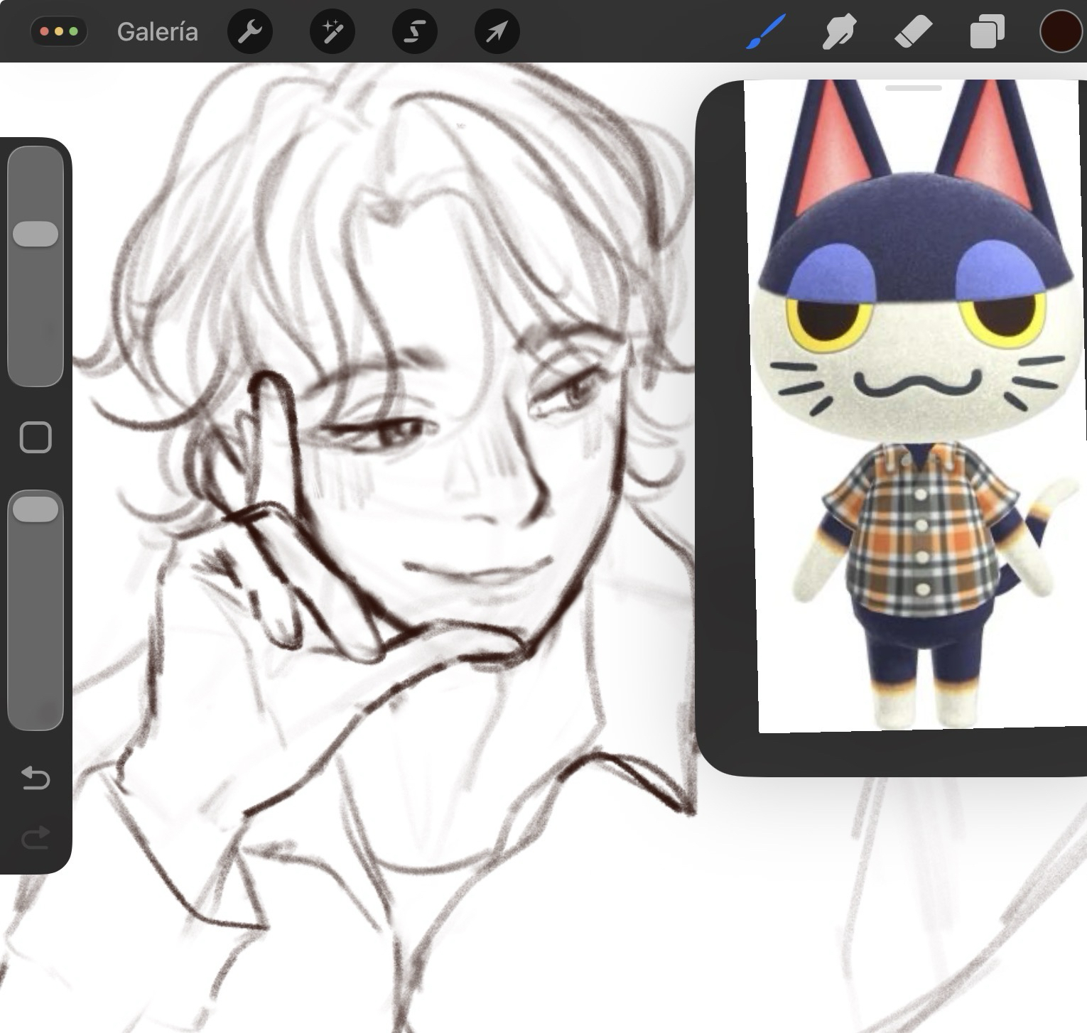Click the brush size slider handle
Screen dimensions: 1087x1033
[36, 234]
